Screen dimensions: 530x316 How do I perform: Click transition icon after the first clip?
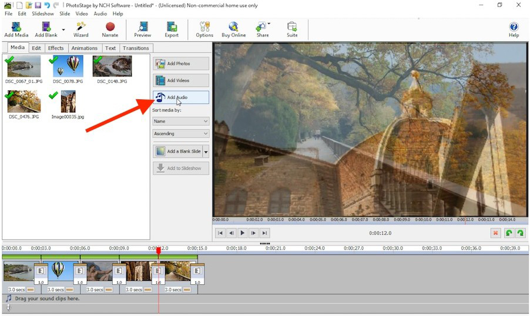41,274
